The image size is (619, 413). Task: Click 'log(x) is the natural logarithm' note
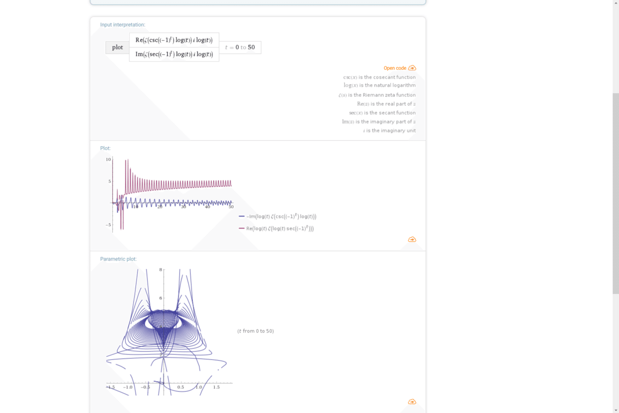point(380,85)
